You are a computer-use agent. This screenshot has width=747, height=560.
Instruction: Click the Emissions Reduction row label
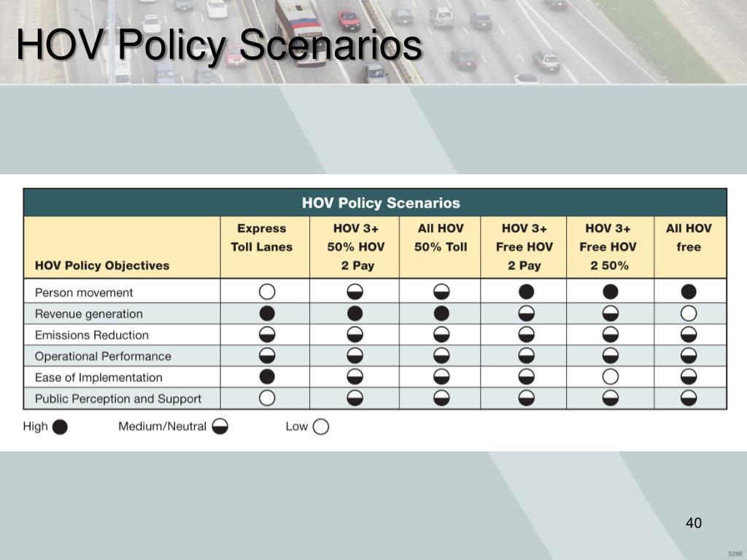pos(91,335)
